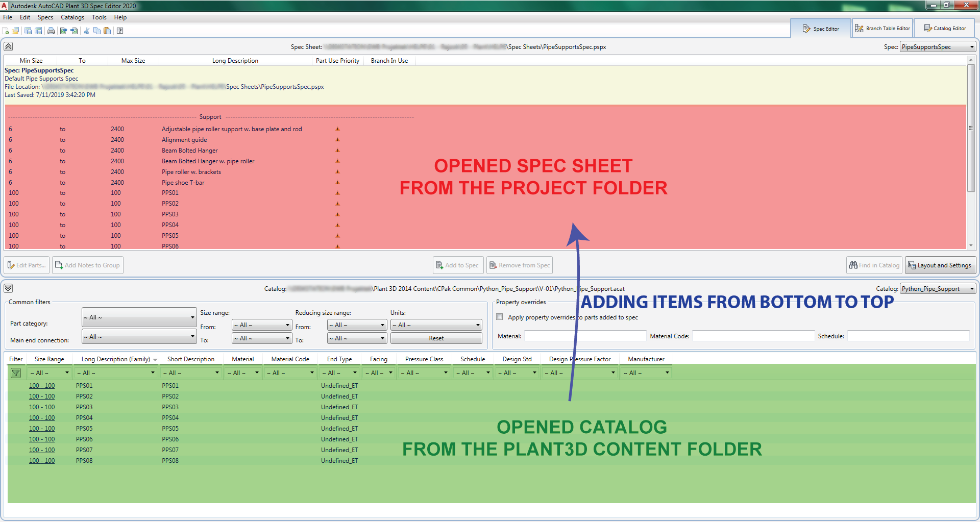This screenshot has width=980, height=522.
Task: Click the 100 - 100 link for PPS01
Action: [x=42, y=386]
